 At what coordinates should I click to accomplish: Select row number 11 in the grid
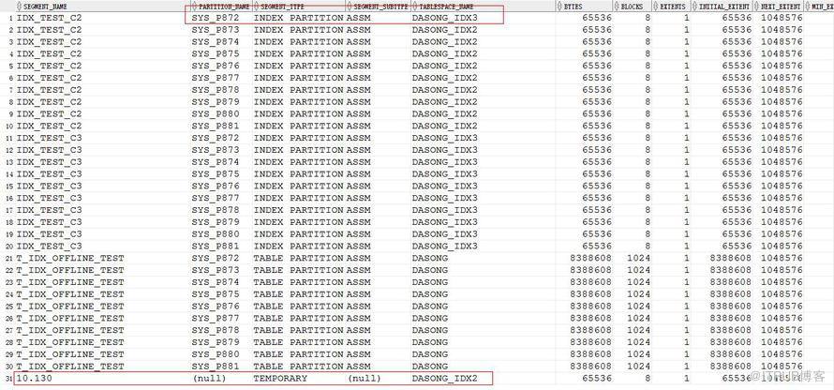[x=9, y=139]
